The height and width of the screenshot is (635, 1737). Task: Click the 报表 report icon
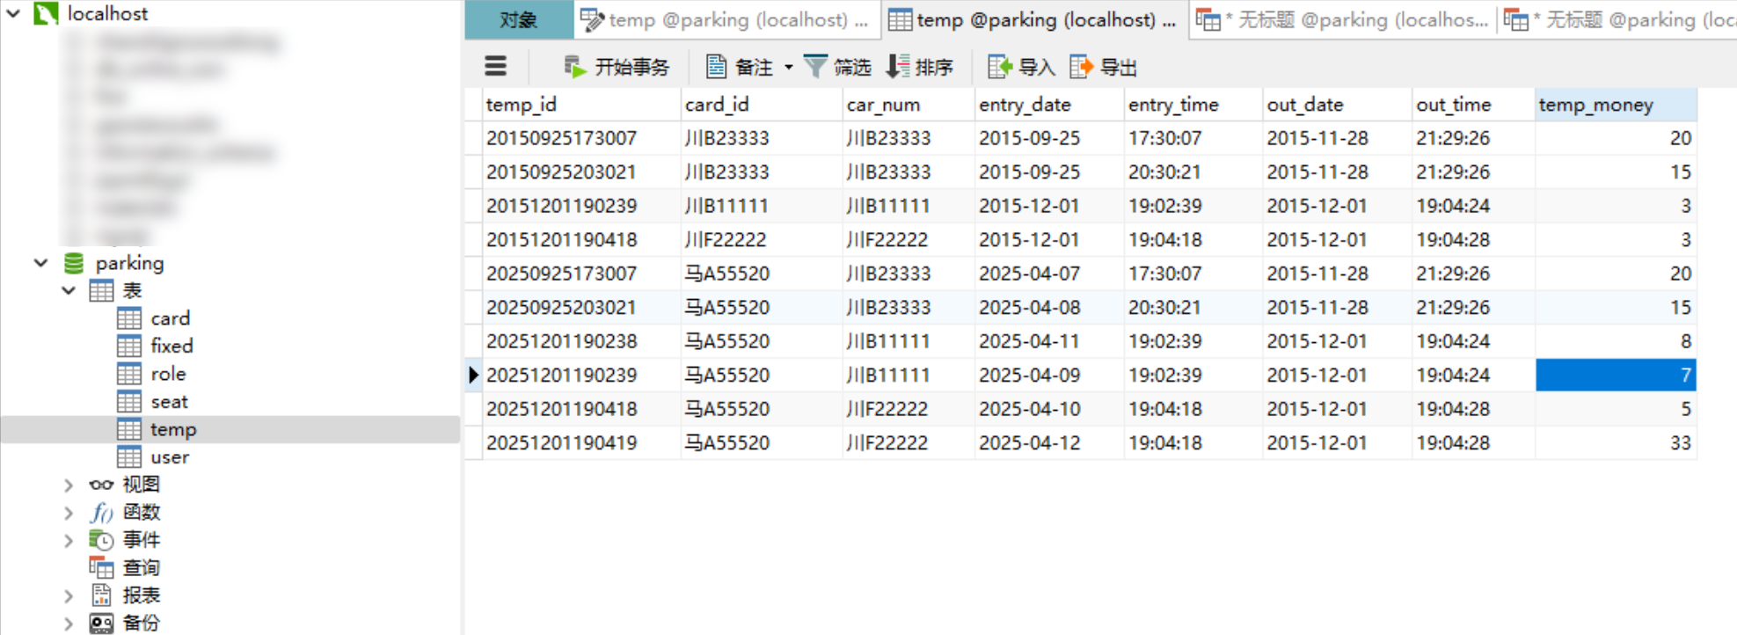click(101, 595)
